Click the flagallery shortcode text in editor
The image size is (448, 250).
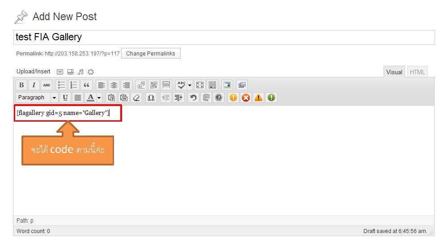63,113
